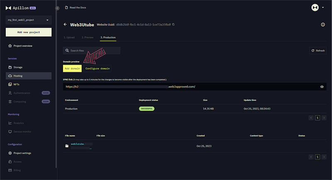Screen dimensions: 332x180
Task: Open the Storage service
Action: 18,67
